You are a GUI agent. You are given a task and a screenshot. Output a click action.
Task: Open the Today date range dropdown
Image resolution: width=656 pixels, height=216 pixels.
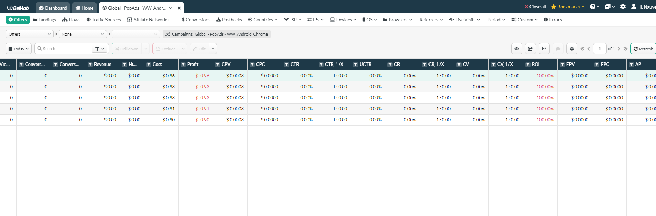click(x=19, y=49)
